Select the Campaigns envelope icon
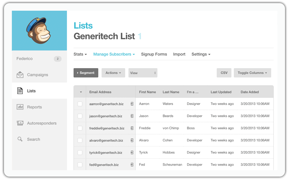Image resolution: width=289 pixels, height=180 pixels. coord(20,74)
